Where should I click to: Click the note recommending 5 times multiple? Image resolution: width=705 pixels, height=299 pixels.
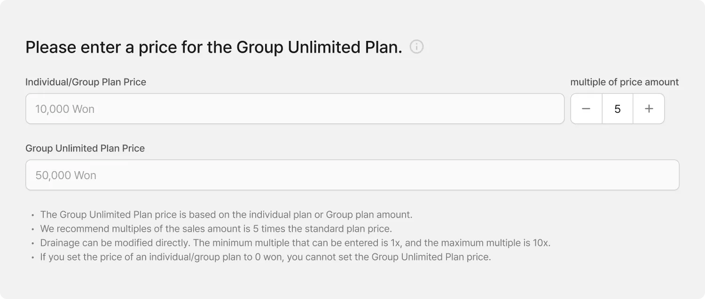coord(216,229)
